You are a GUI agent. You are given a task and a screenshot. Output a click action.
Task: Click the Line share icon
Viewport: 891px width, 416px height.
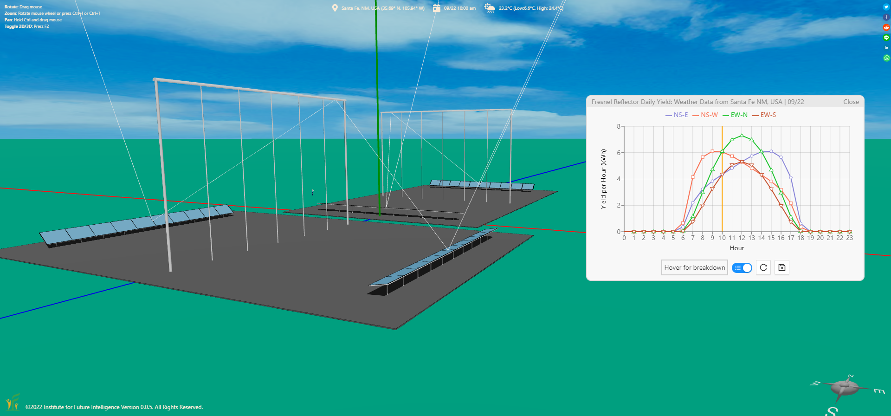(x=886, y=38)
